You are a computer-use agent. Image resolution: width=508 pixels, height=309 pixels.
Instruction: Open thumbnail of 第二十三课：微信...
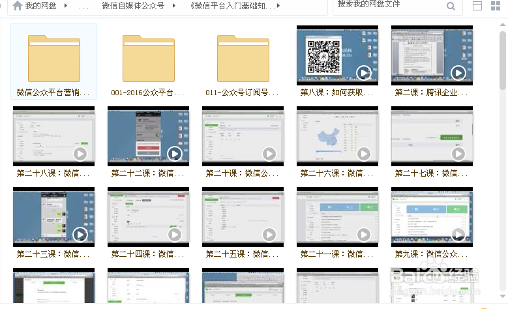(x=53, y=217)
